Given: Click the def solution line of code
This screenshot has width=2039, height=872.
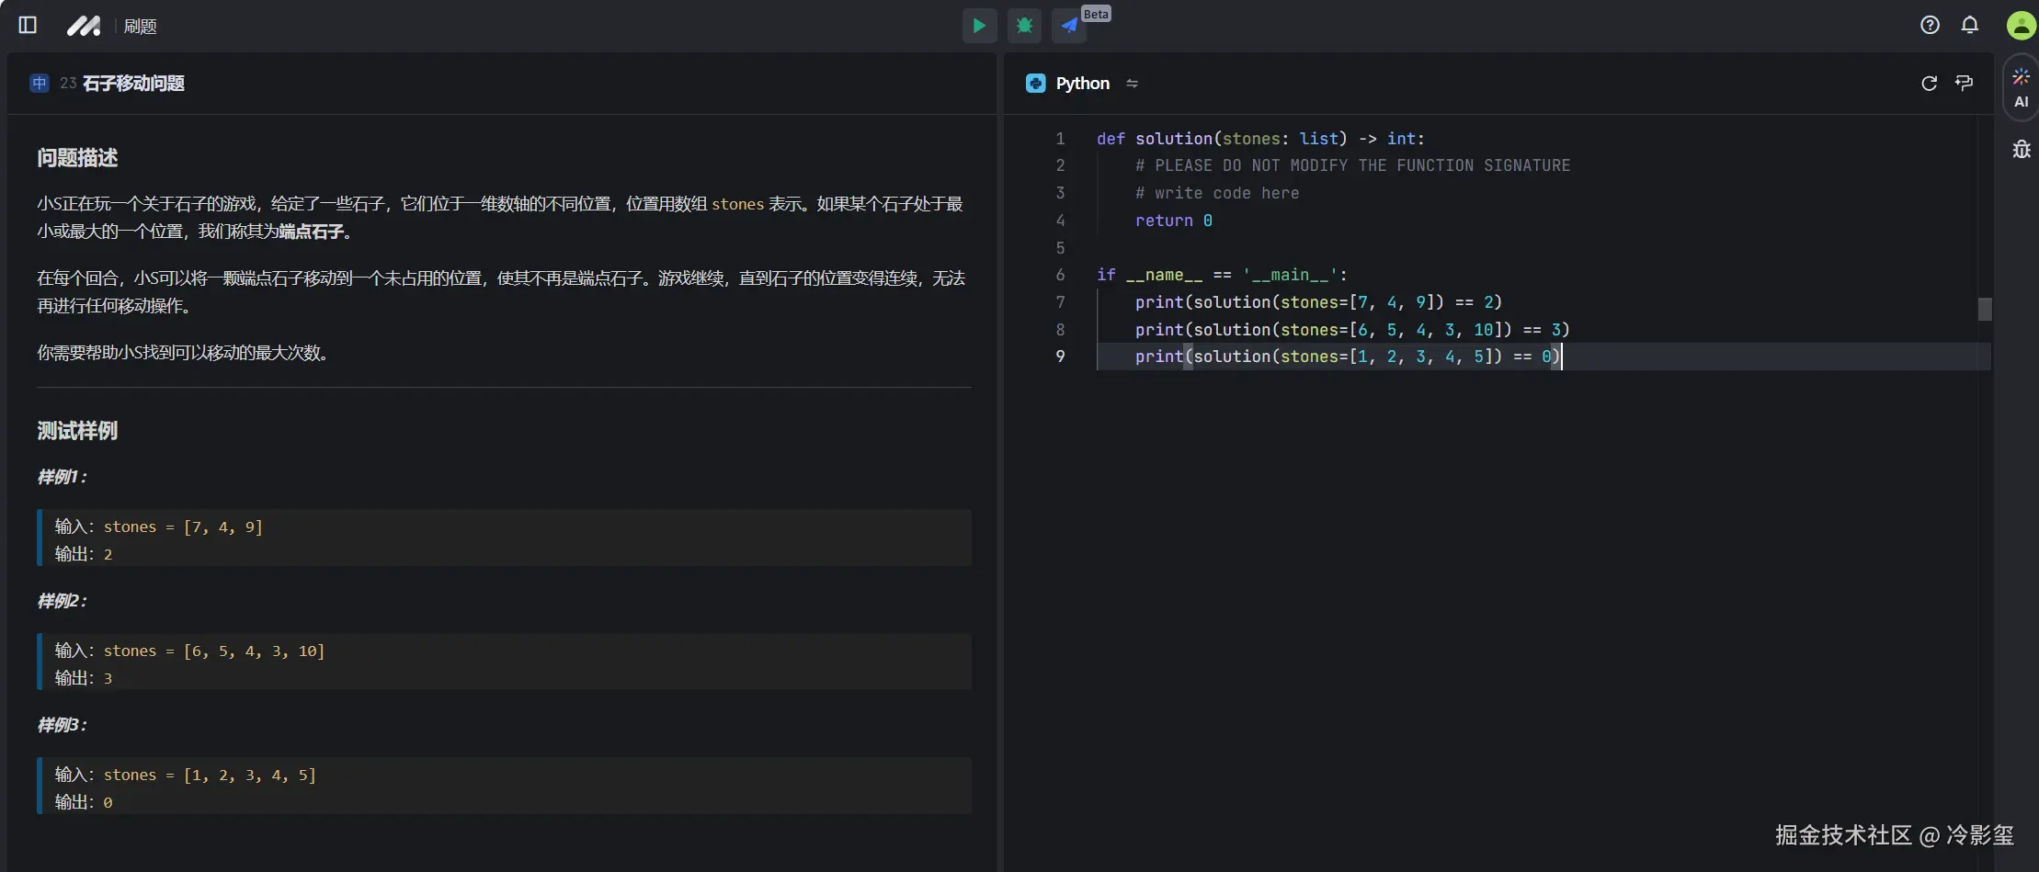Looking at the screenshot, I should click(1260, 139).
